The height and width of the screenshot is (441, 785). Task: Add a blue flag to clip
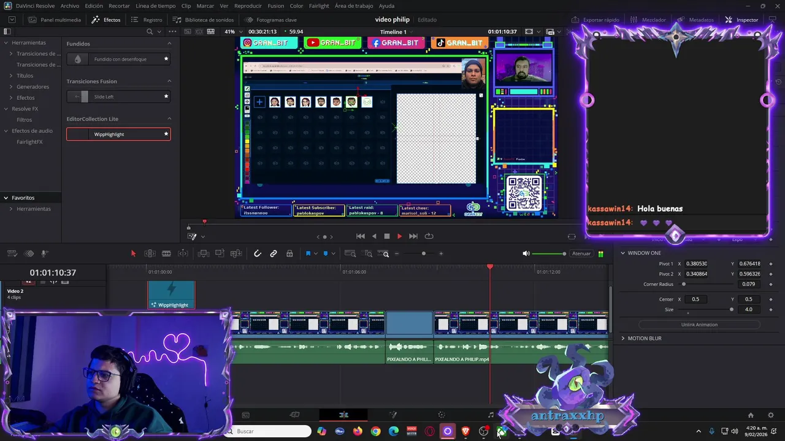coord(308,254)
